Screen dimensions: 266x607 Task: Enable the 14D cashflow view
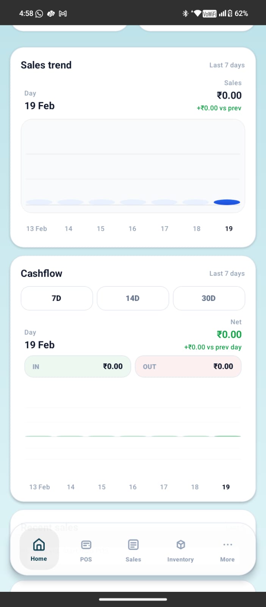tap(133, 298)
